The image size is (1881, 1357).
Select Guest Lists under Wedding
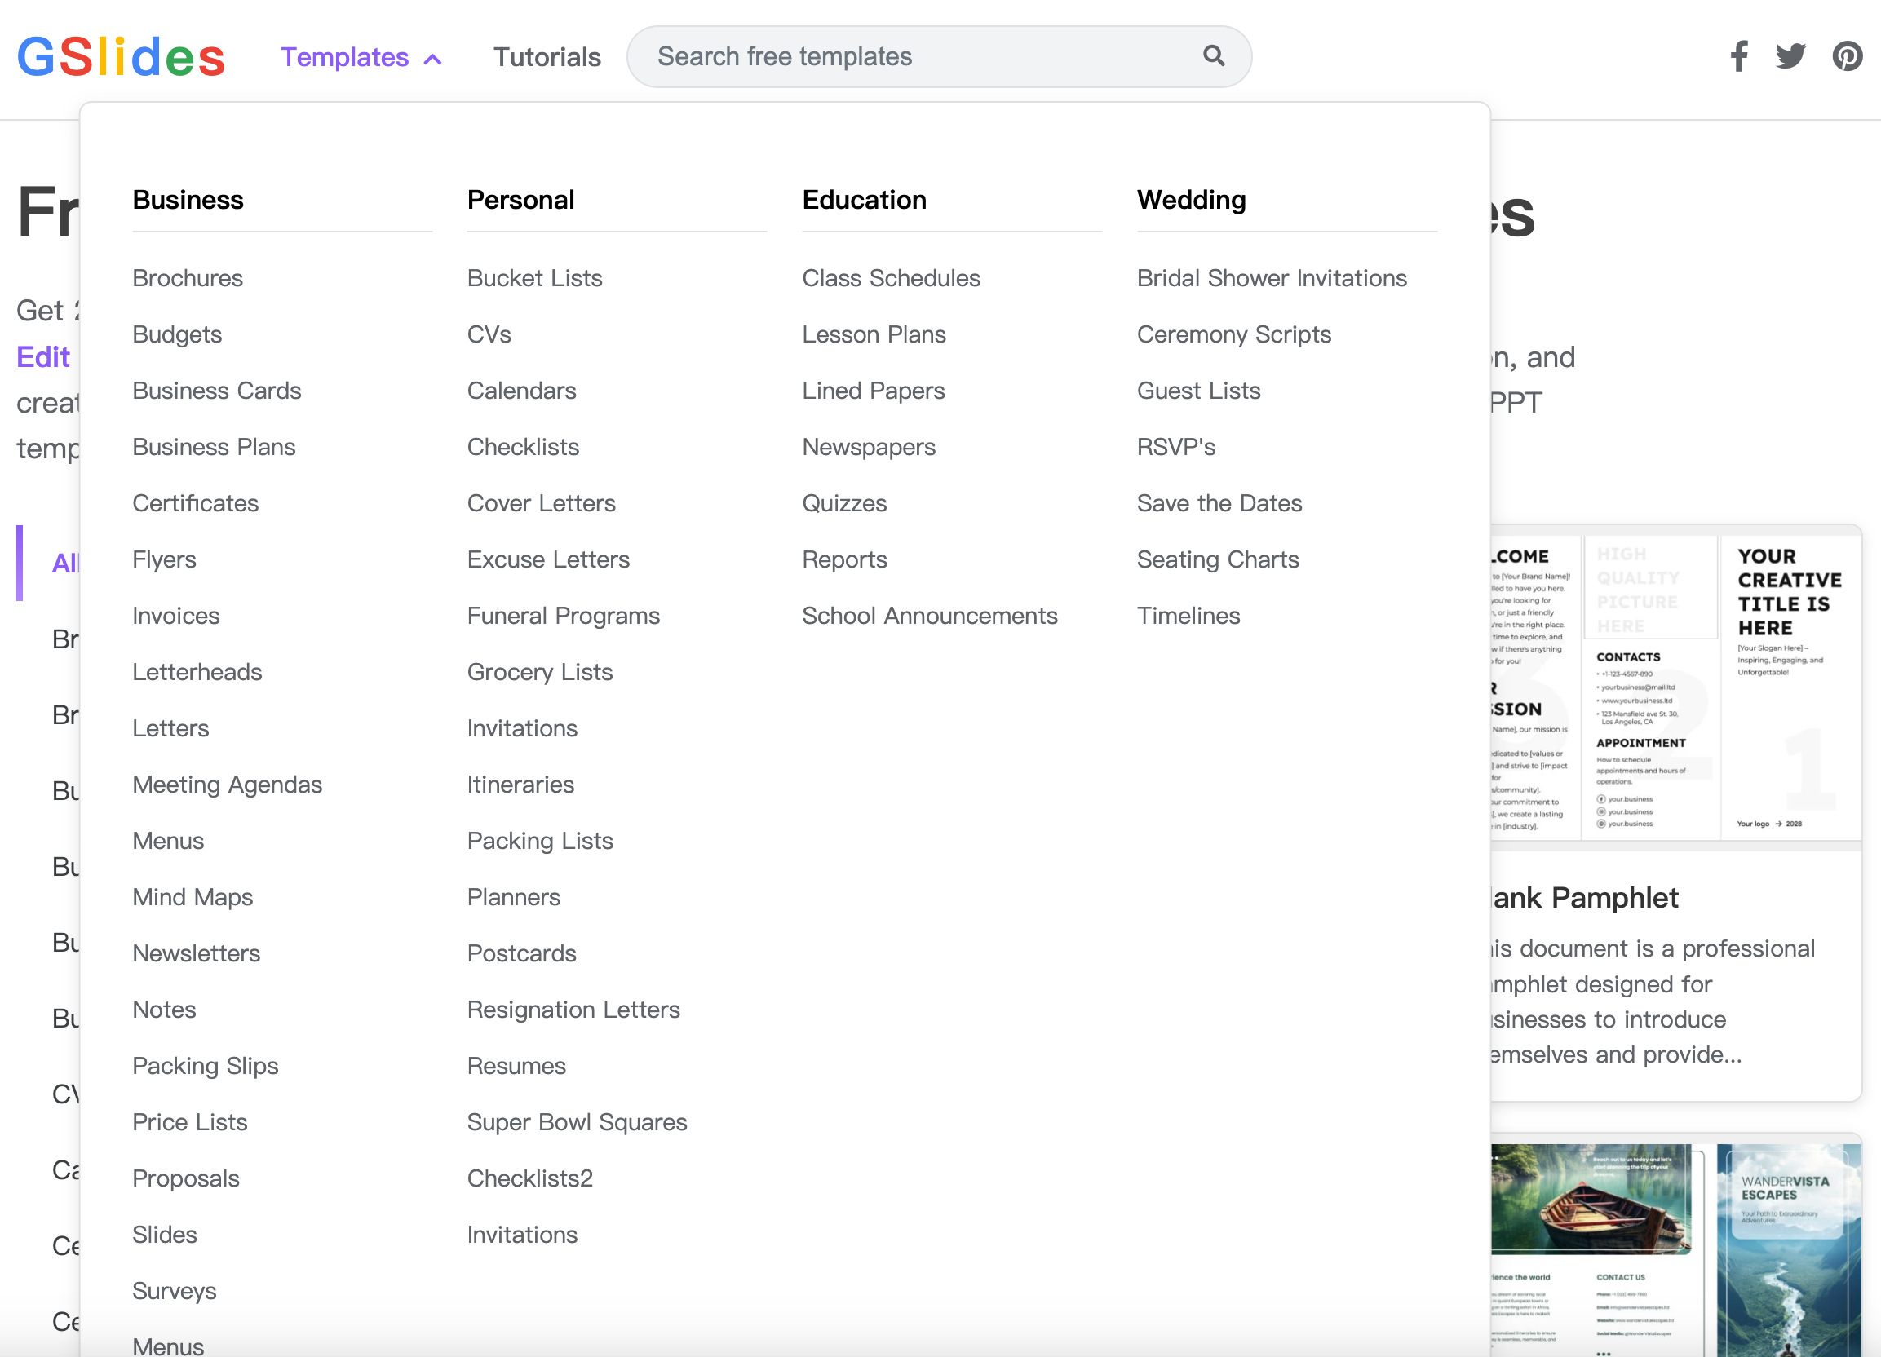(x=1198, y=391)
